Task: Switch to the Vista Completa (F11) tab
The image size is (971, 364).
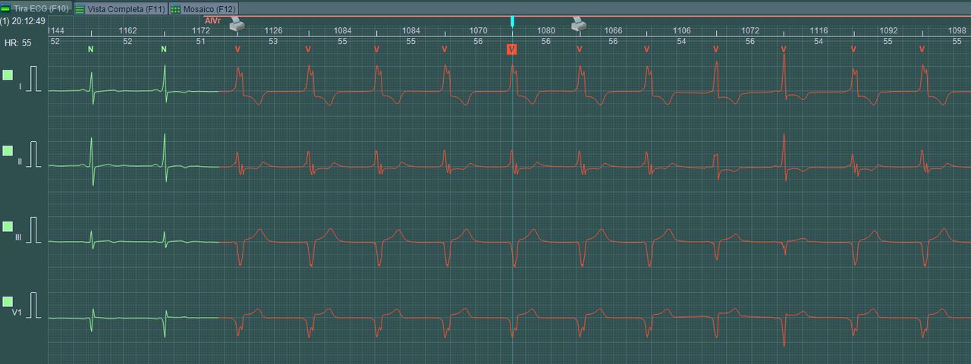Action: tap(120, 8)
